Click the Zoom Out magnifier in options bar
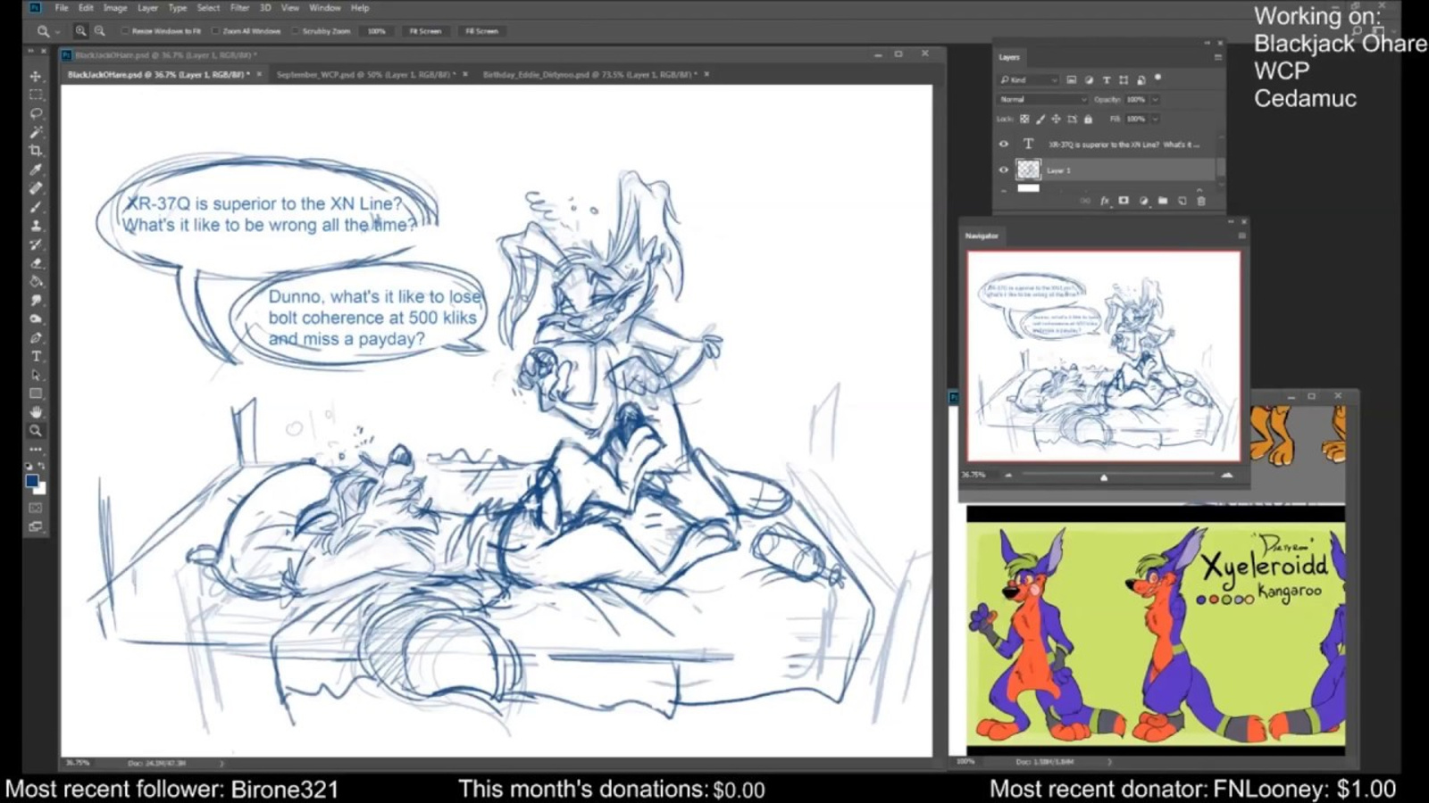 point(99,31)
